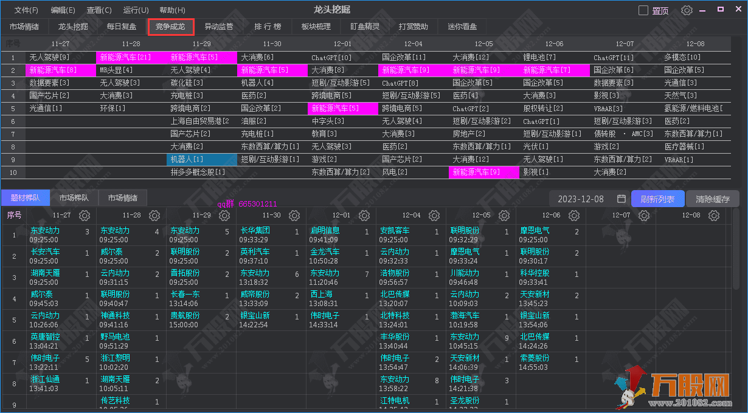Click the stock 长华集团
This screenshot has height=413, width=748.
click(x=255, y=231)
